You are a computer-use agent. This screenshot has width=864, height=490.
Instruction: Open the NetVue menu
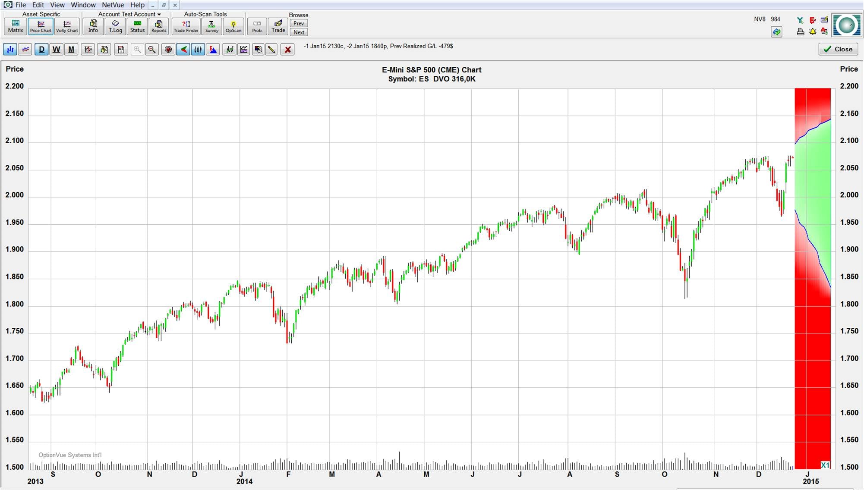[x=113, y=5]
